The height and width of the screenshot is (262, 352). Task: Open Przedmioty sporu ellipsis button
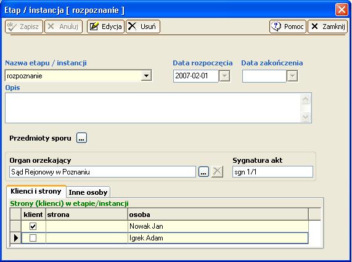(81, 138)
